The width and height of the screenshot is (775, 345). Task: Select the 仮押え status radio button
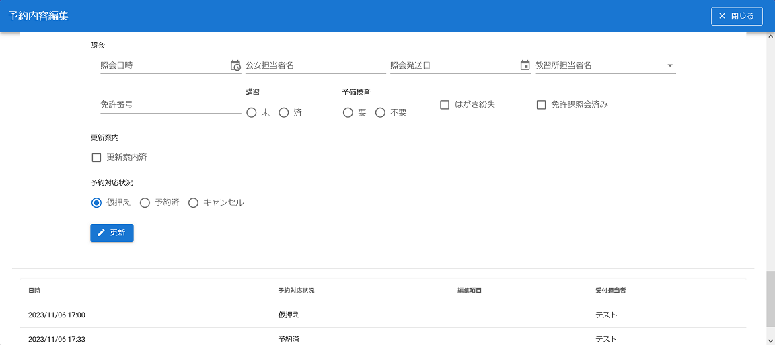[96, 202]
